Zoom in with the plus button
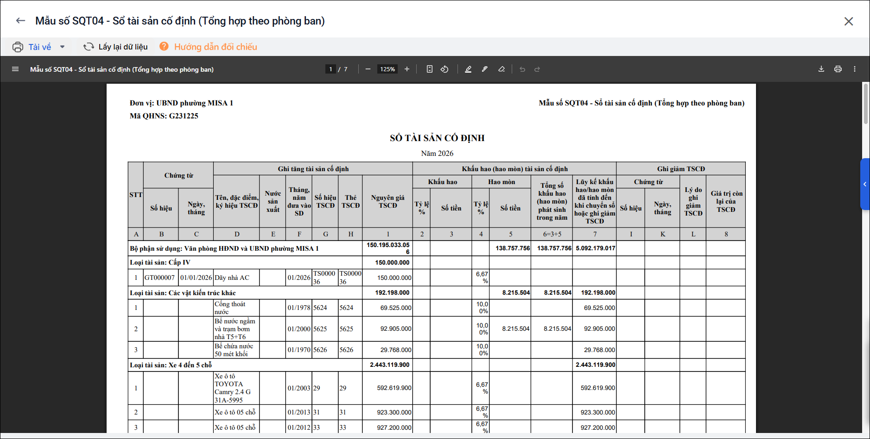 pyautogui.click(x=407, y=69)
